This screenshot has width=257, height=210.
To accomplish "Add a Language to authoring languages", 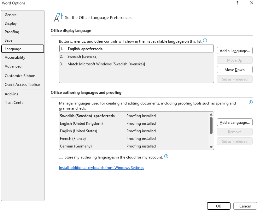I will click(x=235, y=123).
